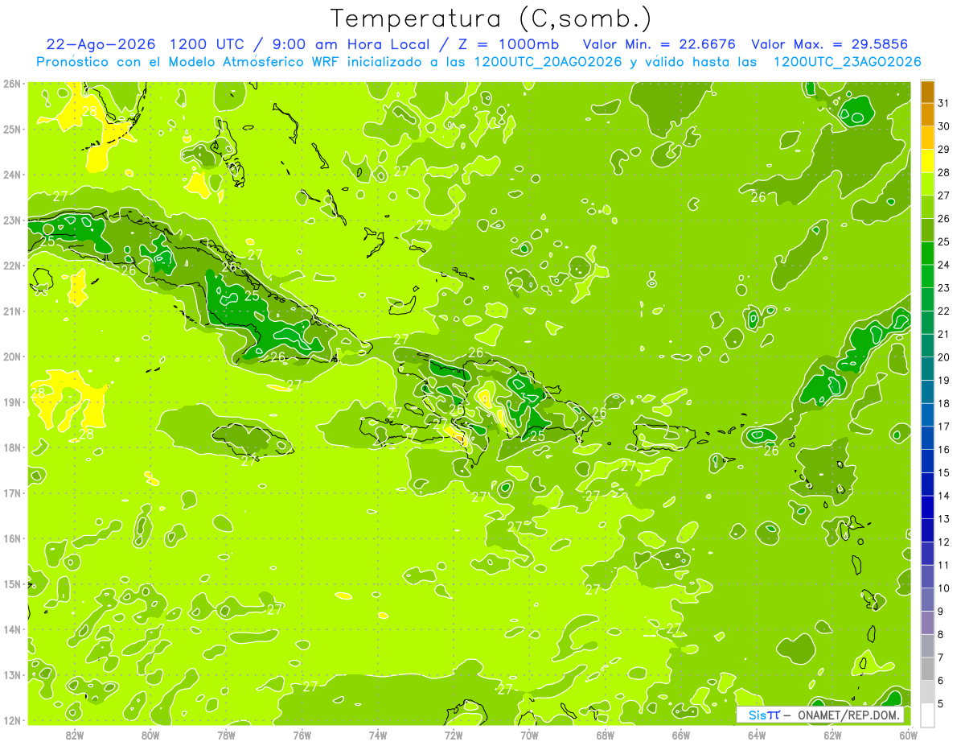Viewport: 965px width, 746px height.
Task: Click the colorbar label '22'
Action: [x=944, y=311]
